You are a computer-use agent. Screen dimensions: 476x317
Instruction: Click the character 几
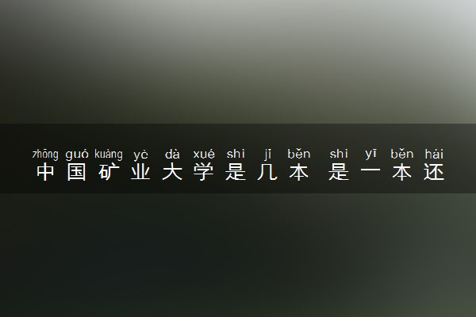coord(267,172)
